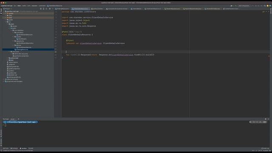
Task: Open the Event Log
Action: coord(265,148)
